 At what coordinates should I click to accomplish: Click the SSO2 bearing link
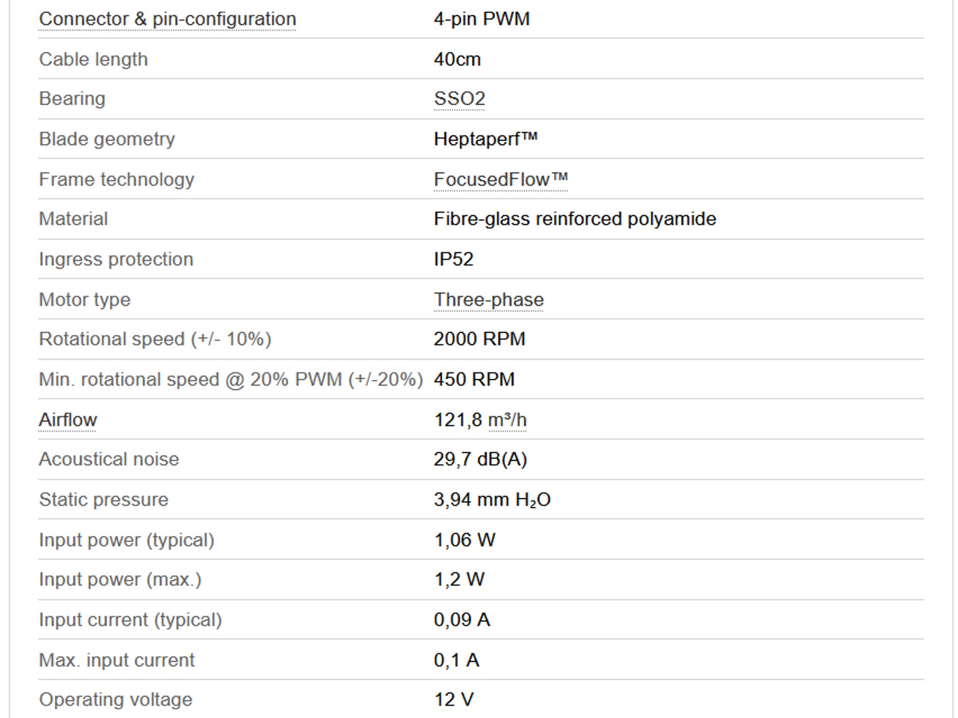coord(459,99)
